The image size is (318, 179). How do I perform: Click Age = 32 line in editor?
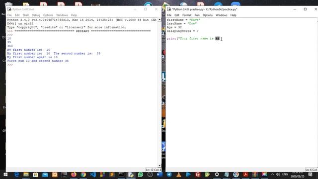tap(174, 27)
